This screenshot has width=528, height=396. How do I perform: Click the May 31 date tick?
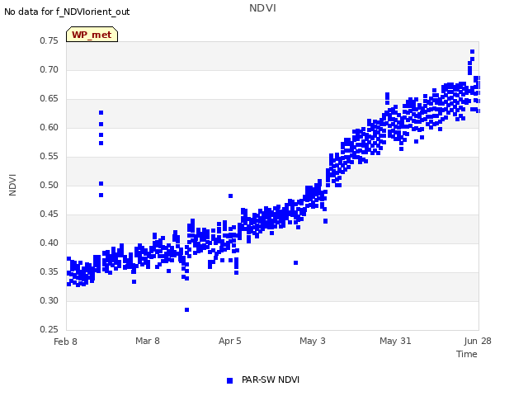point(395,341)
